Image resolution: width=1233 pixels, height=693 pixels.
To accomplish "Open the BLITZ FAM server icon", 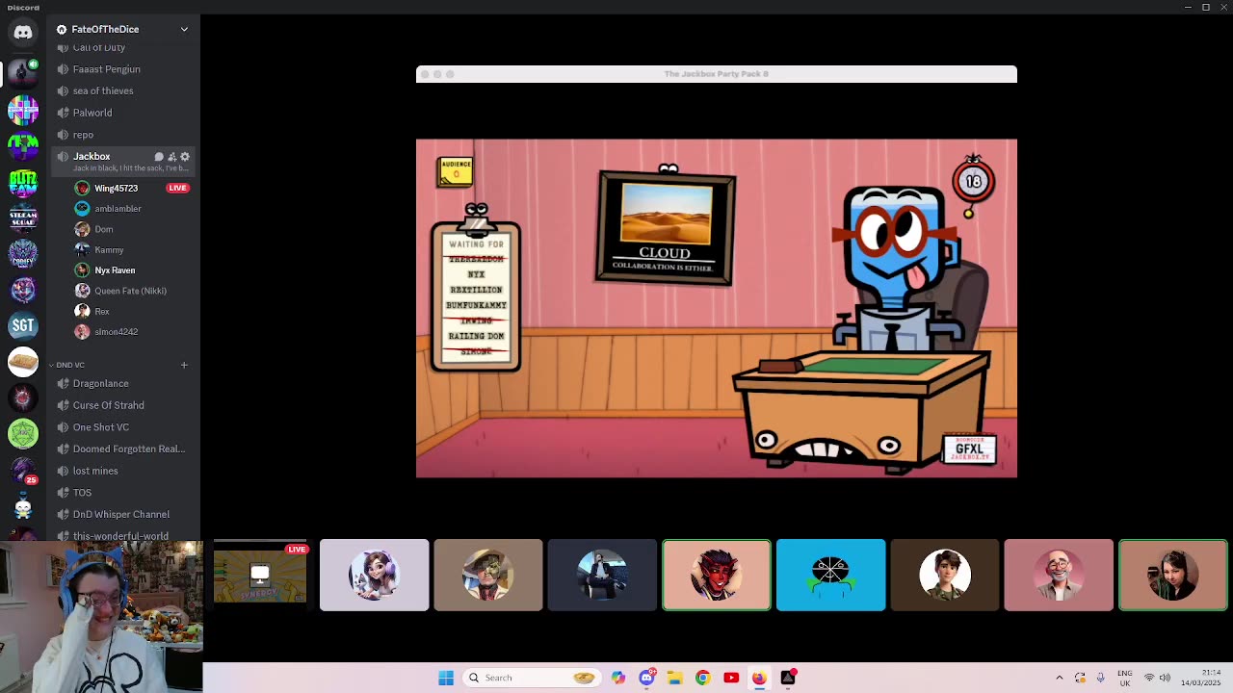I will pos(23,181).
